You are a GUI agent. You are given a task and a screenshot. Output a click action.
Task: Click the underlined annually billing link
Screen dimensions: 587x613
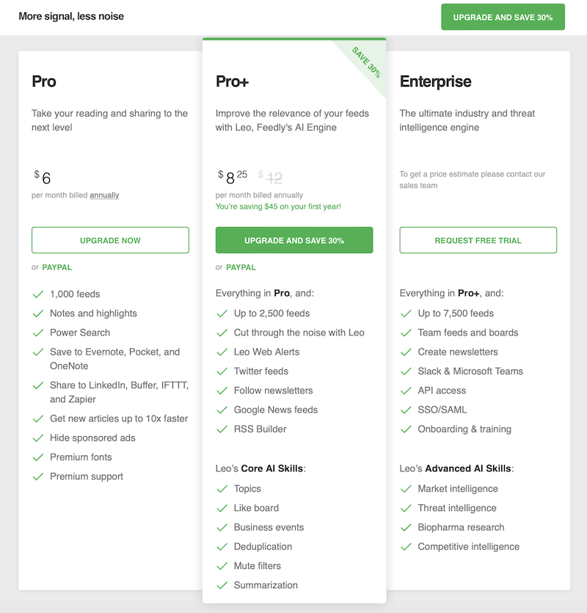(104, 195)
